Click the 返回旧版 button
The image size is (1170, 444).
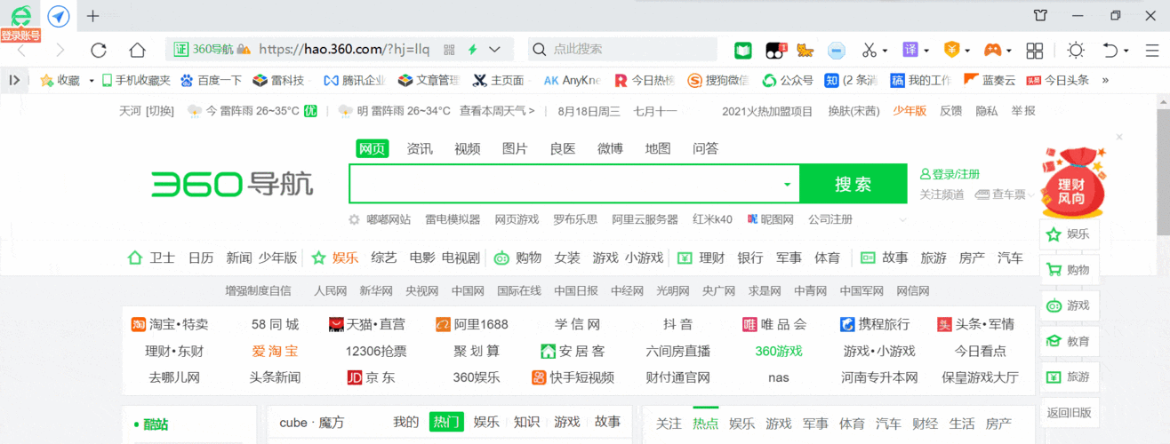click(x=1070, y=412)
